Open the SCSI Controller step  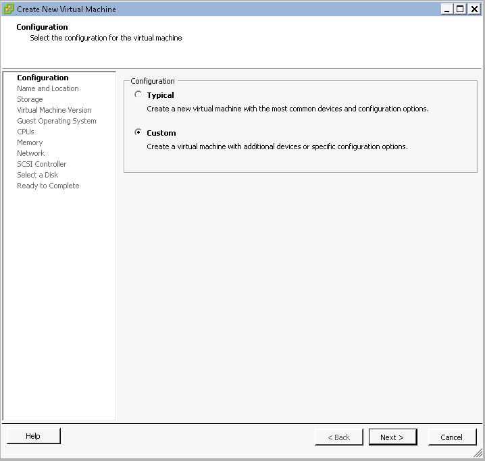click(x=41, y=164)
